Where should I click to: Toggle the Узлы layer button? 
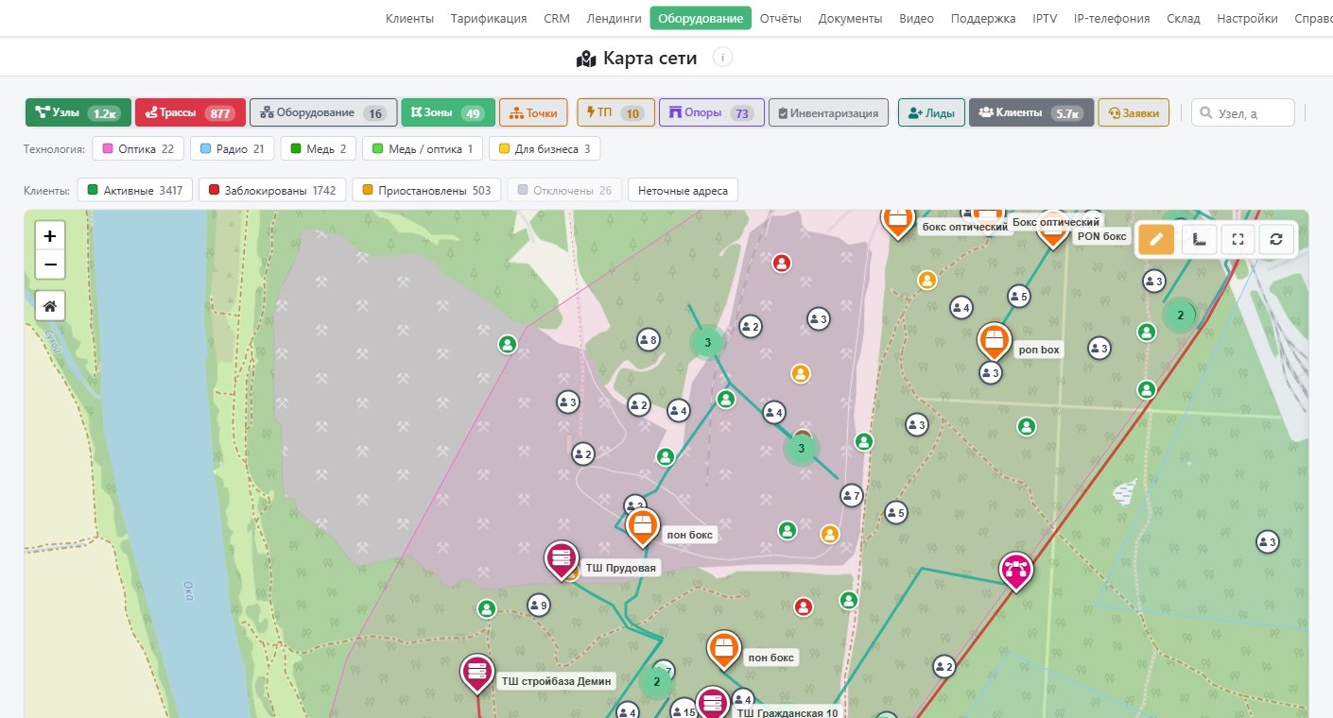tap(78, 112)
